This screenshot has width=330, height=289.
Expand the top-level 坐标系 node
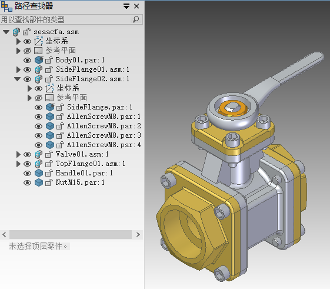18,42
